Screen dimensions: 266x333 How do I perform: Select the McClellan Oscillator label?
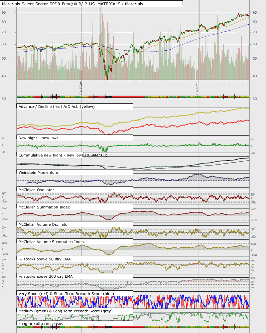36,190
